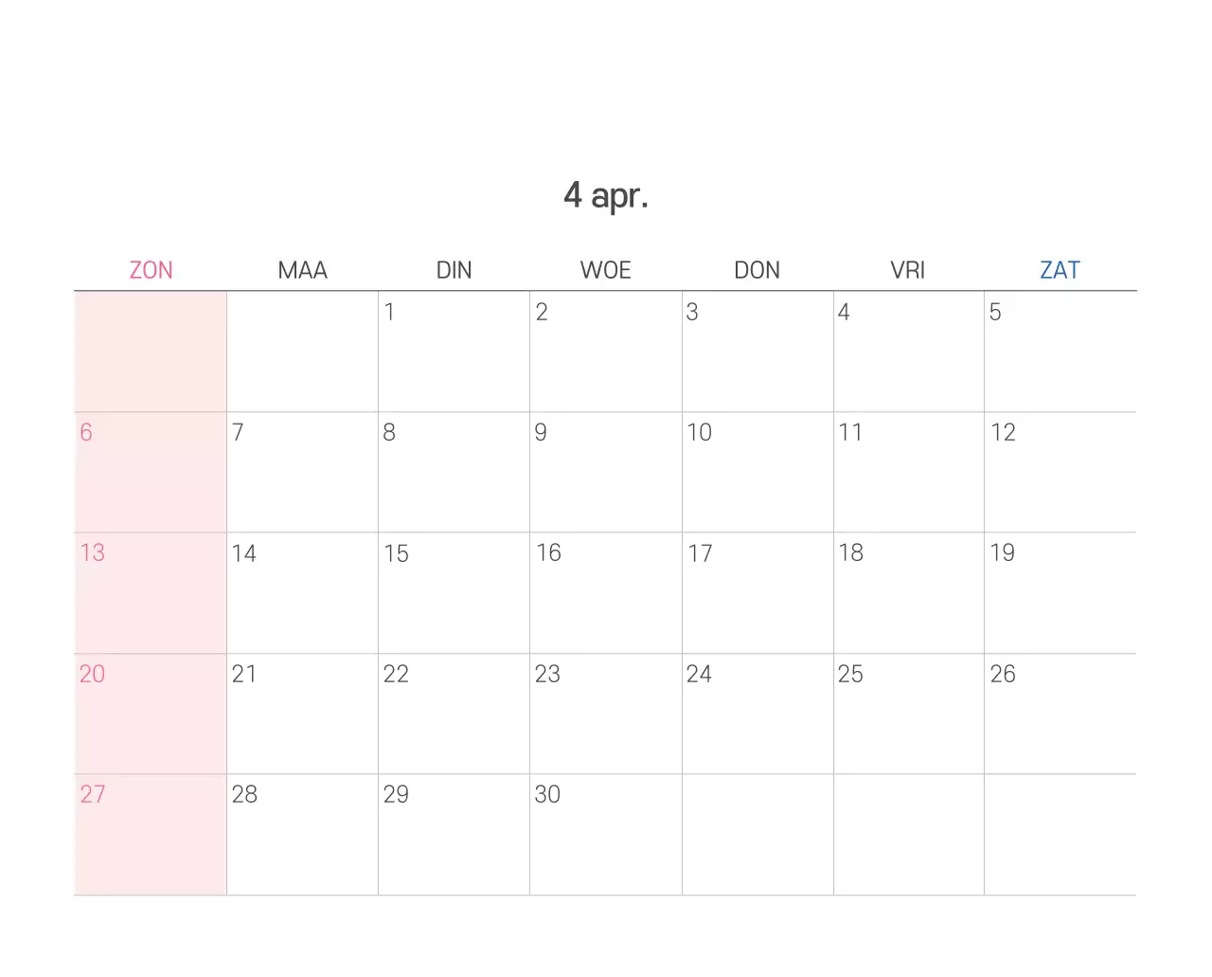Click Sunday 13 in the grid

[151, 592]
